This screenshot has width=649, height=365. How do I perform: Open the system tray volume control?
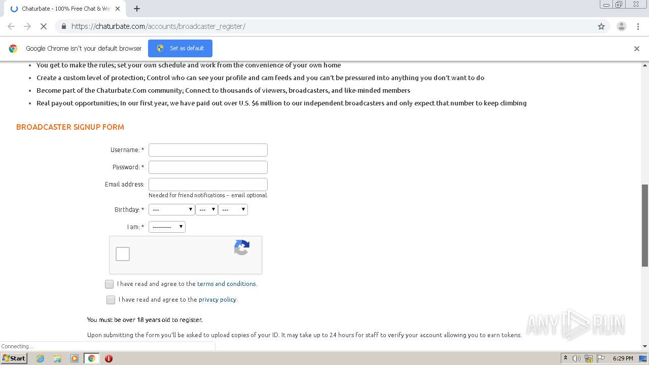pos(576,358)
